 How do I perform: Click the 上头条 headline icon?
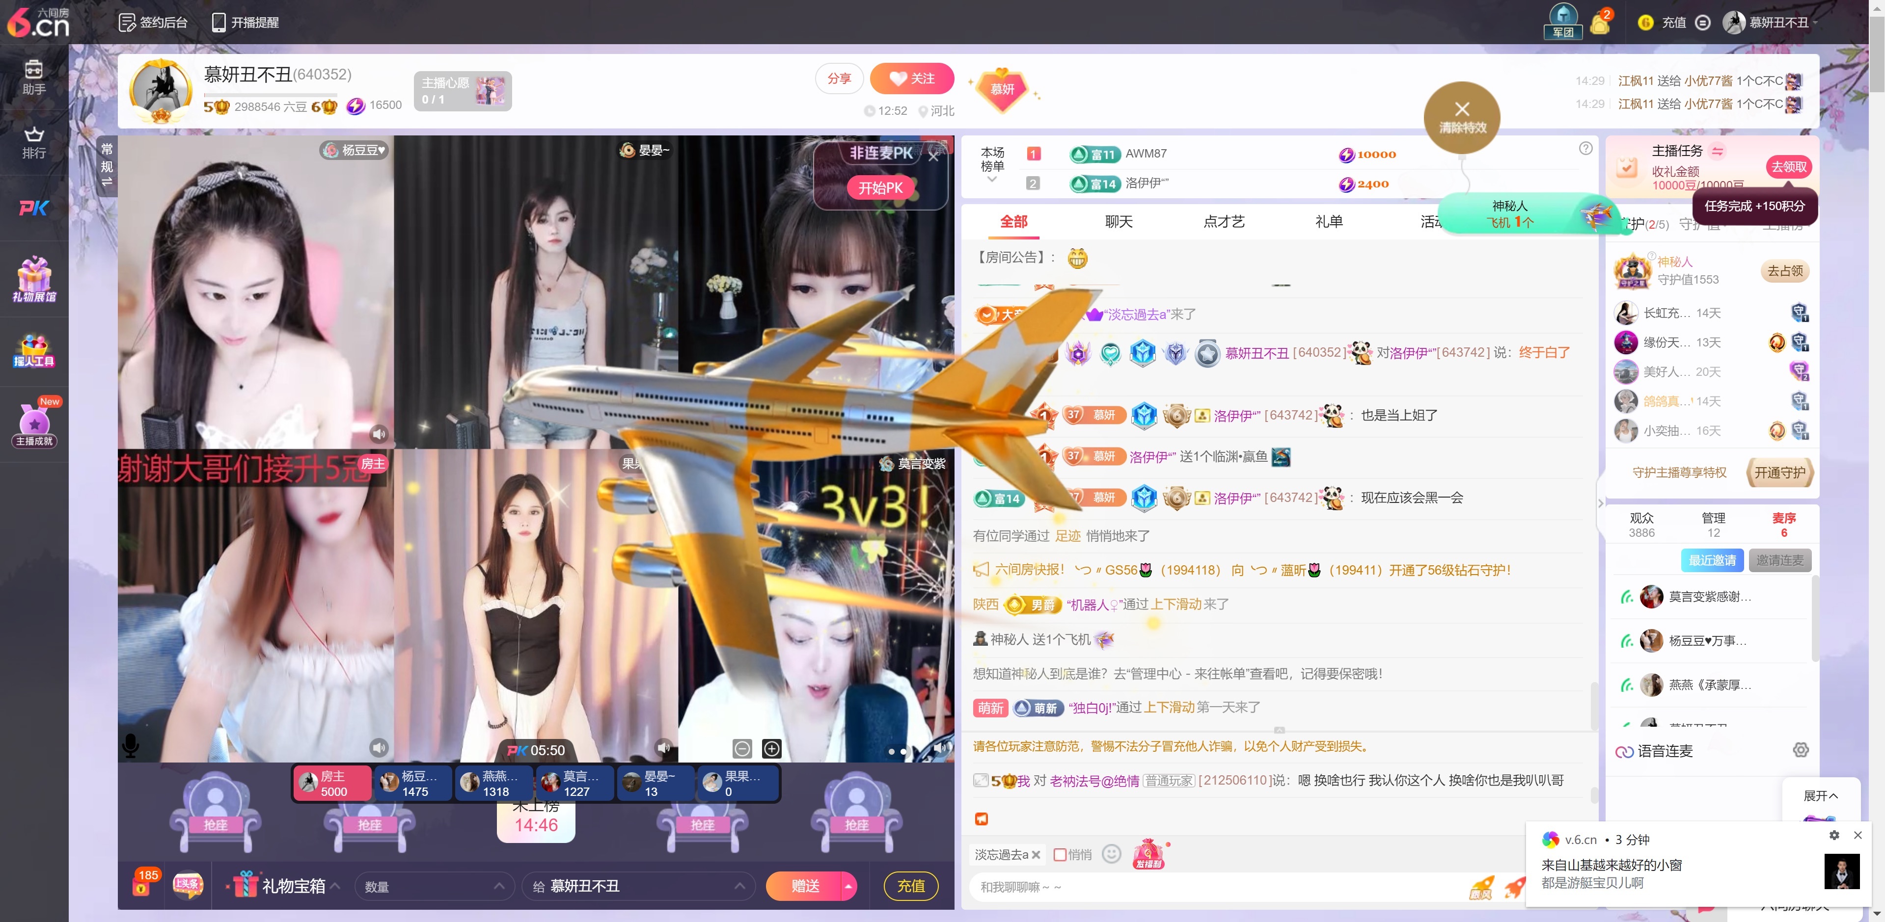click(188, 884)
